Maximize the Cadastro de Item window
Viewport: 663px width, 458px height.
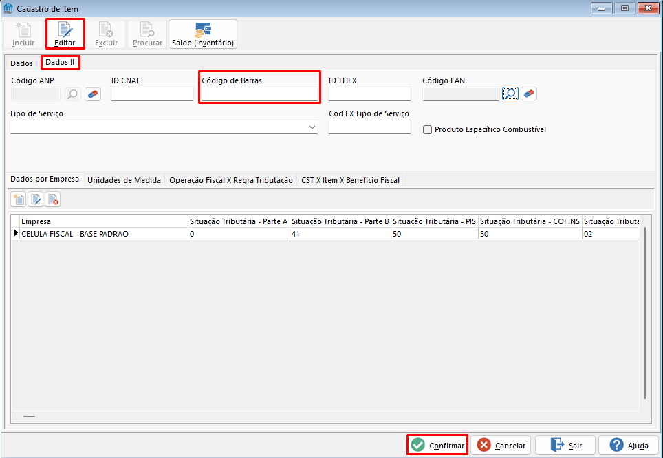pos(625,8)
